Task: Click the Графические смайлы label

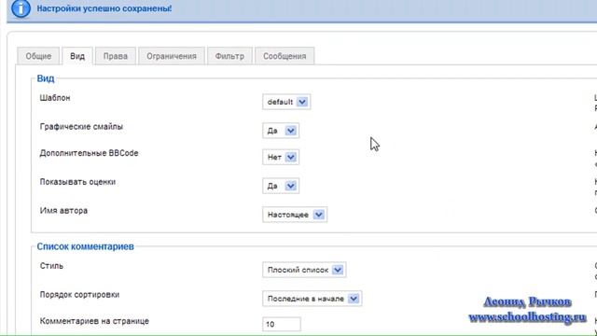Action: coord(81,127)
